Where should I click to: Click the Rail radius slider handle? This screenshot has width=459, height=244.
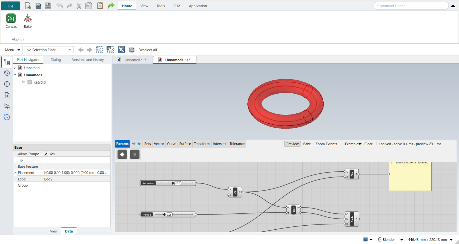[173, 183]
